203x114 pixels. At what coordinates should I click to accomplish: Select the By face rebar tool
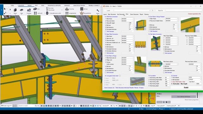click(84, 9)
